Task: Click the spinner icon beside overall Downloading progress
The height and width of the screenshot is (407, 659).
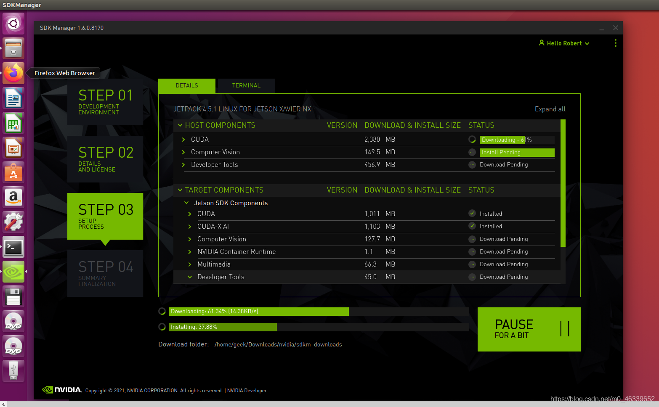Action: tap(162, 312)
